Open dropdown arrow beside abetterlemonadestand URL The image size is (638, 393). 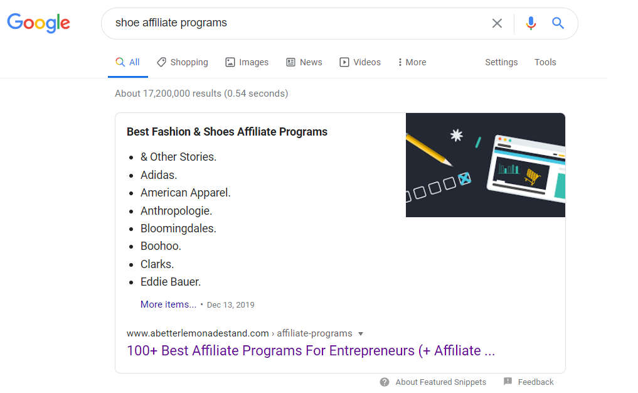(x=361, y=334)
